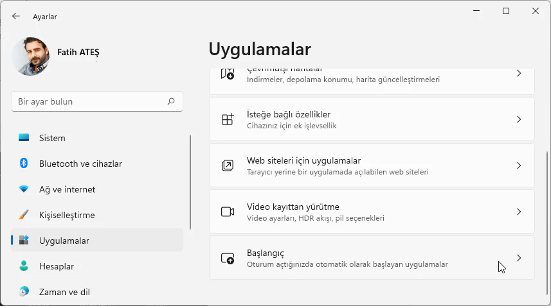Click the Kişiselleştirme paintbrush icon
This screenshot has height=306, width=551.
24,215
